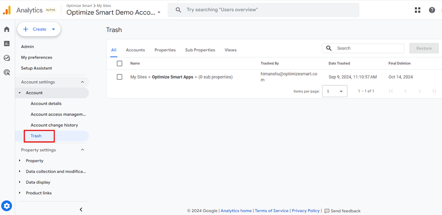The image size is (442, 215).
Task: Open Account access management
Action: pos(58,114)
